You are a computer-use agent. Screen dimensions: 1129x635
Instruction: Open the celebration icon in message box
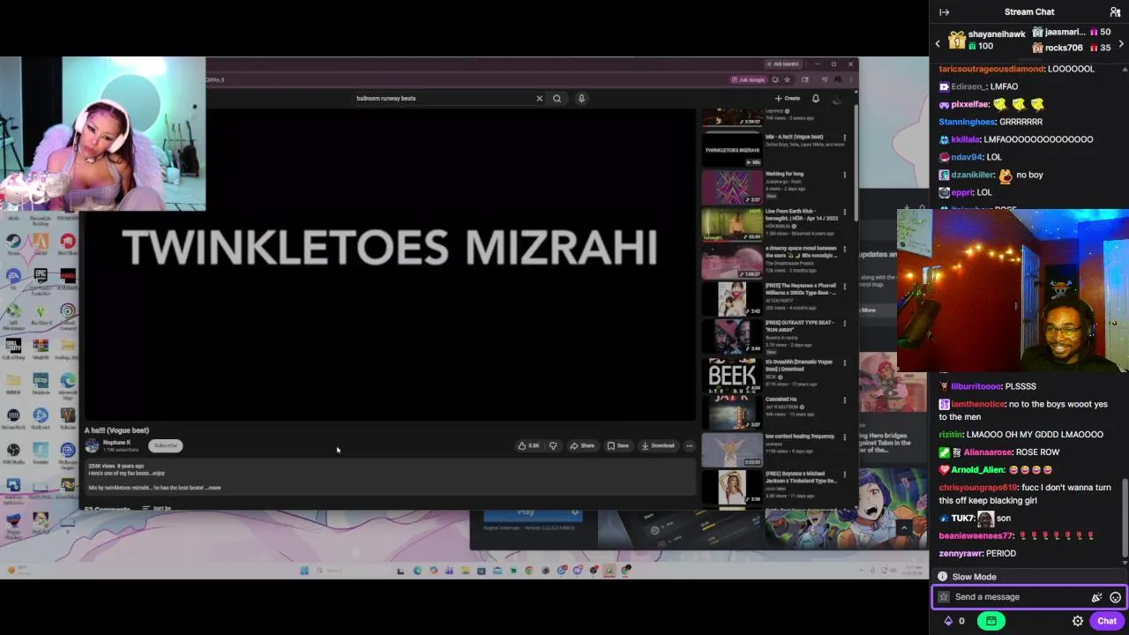point(1096,597)
